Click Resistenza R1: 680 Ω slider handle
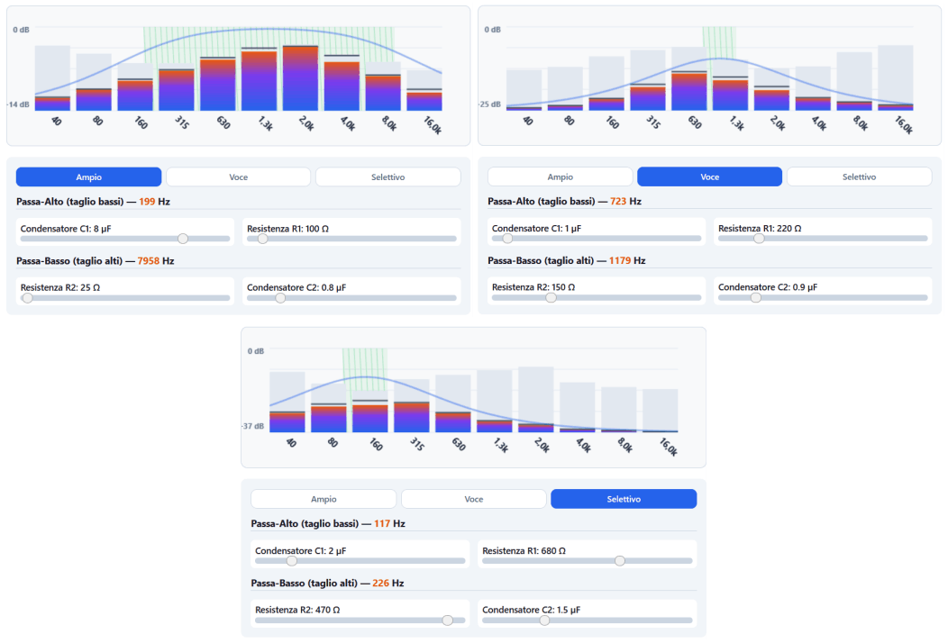948x643 pixels. pos(620,561)
